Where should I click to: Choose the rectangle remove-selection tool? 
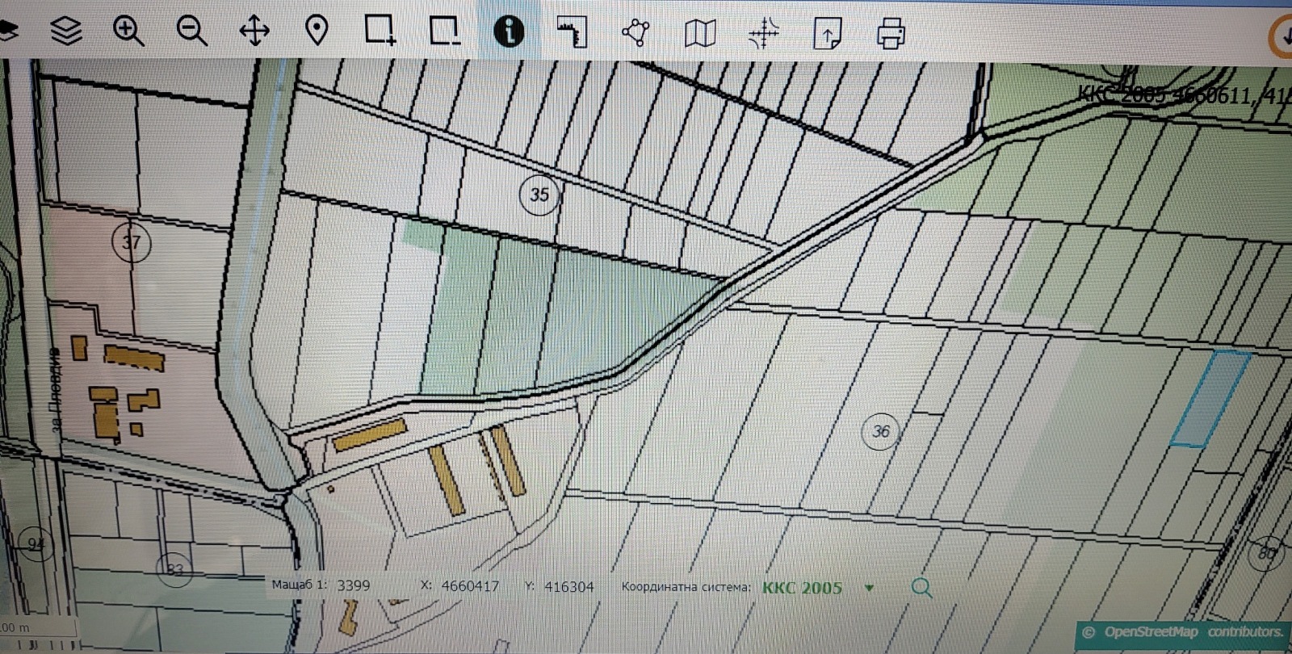coord(444,31)
